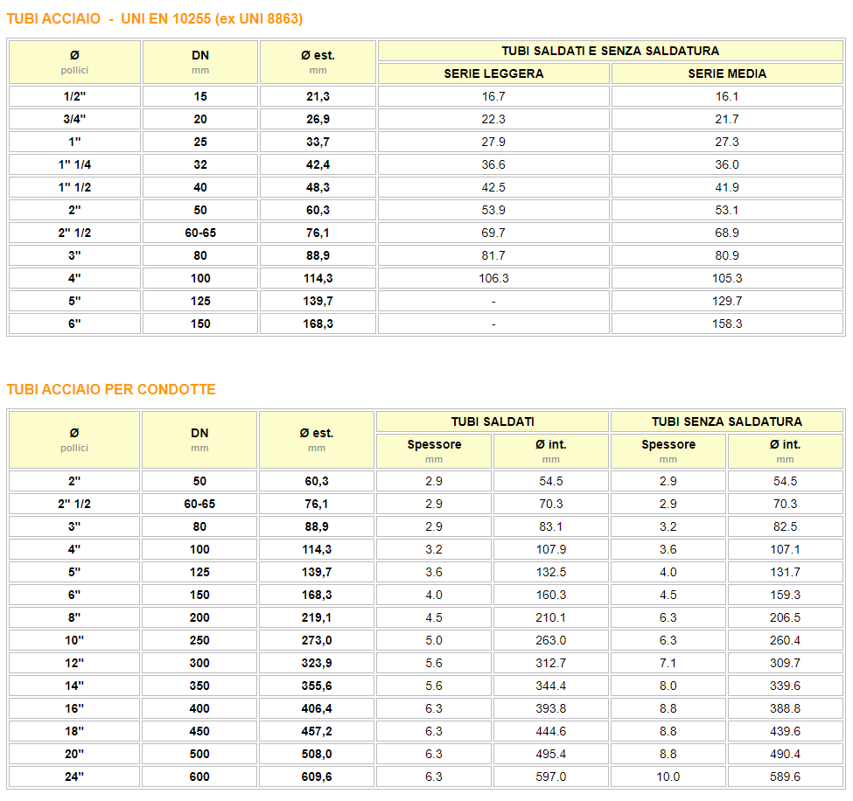Click the "SERIE LEGGERA" column header

(493, 73)
